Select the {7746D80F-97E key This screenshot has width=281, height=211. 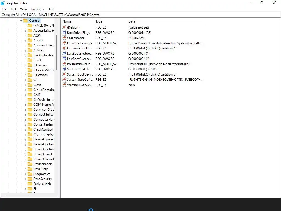(44, 26)
